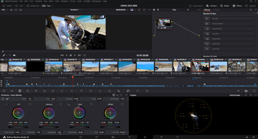258x139 pixels.
Task: Open the Scopes panel options menu
Action: tap(255, 95)
